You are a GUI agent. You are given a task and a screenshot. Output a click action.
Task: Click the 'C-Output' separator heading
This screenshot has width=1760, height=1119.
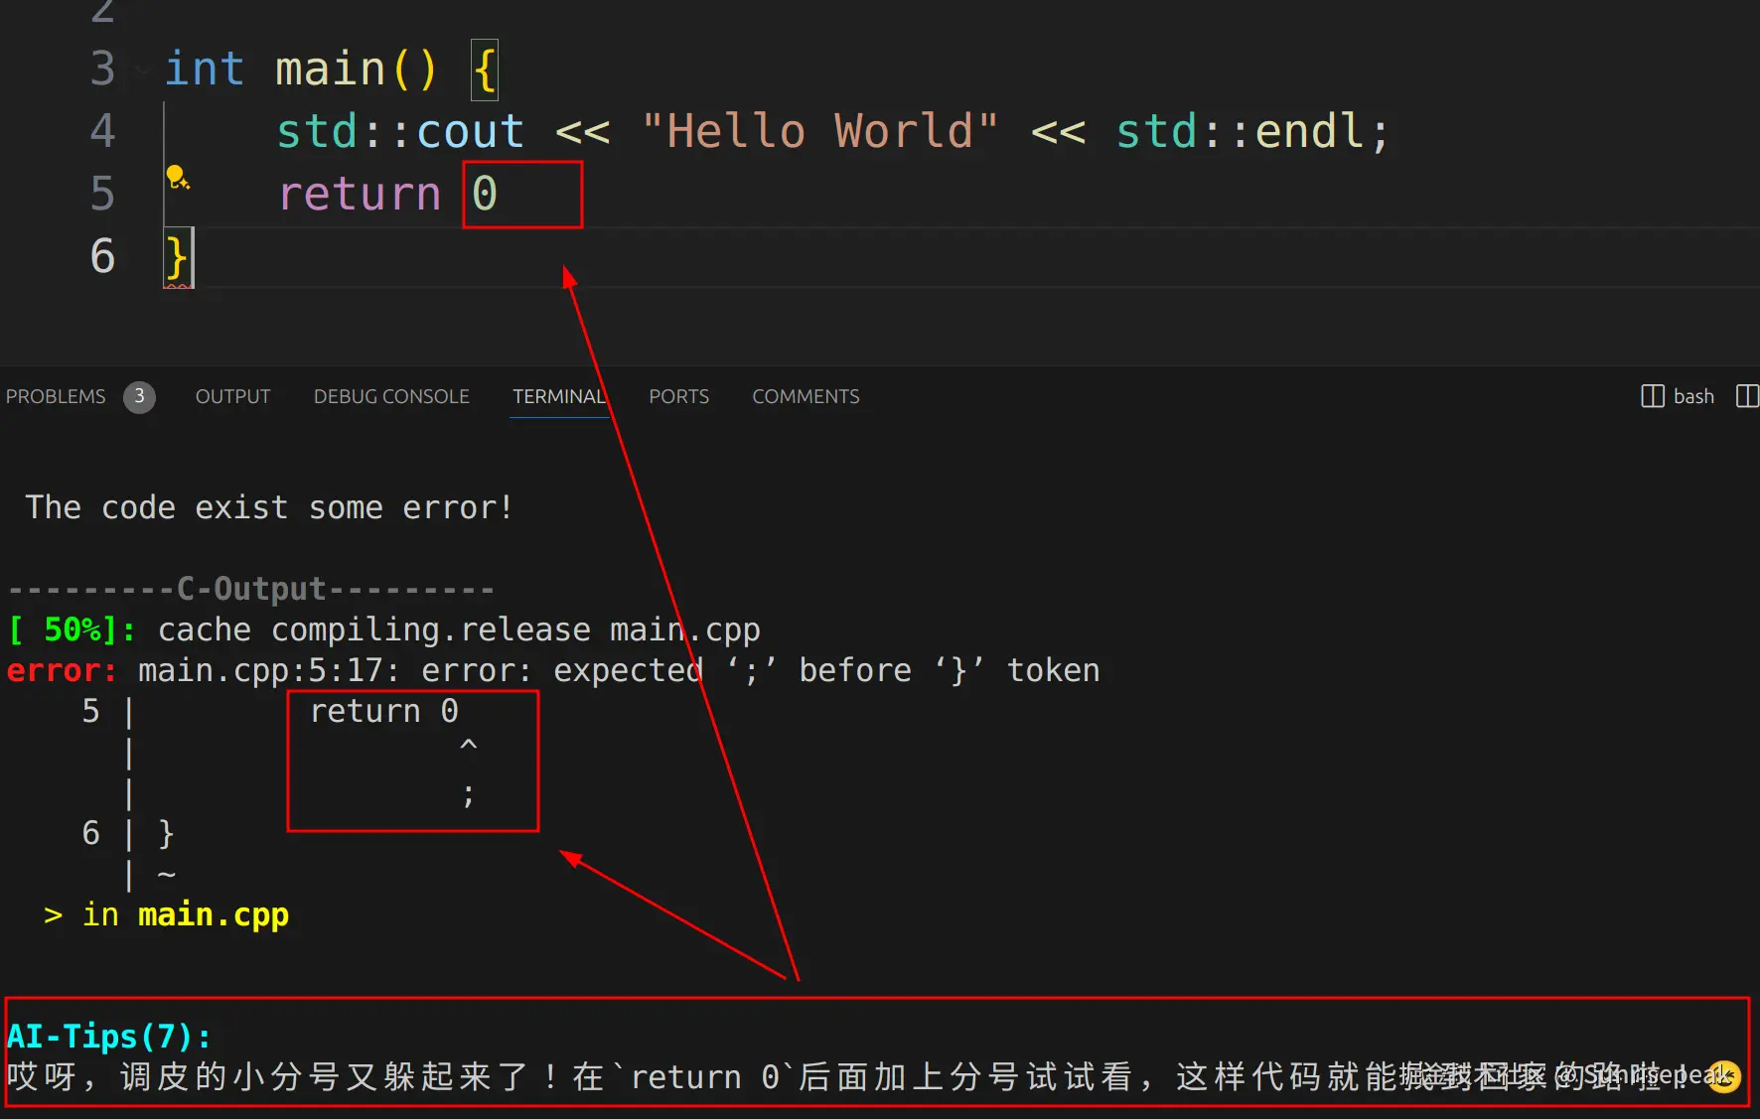click(251, 589)
